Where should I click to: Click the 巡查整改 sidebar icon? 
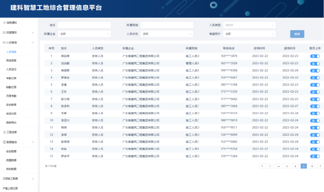pos(4,32)
